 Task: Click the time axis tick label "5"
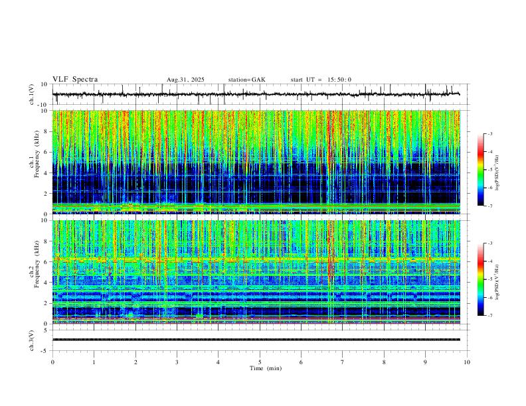pyautogui.click(x=260, y=362)
